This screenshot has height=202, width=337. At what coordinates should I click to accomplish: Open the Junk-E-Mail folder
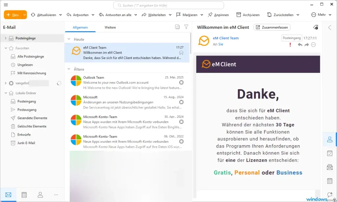click(x=26, y=143)
